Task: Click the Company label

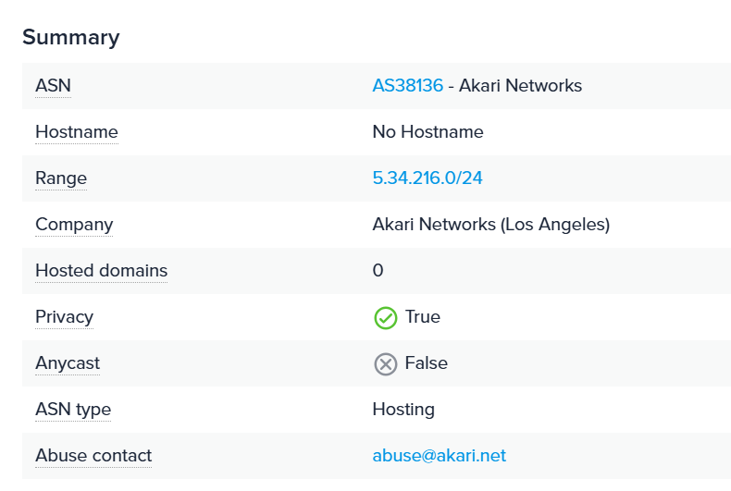Action: pos(74,225)
